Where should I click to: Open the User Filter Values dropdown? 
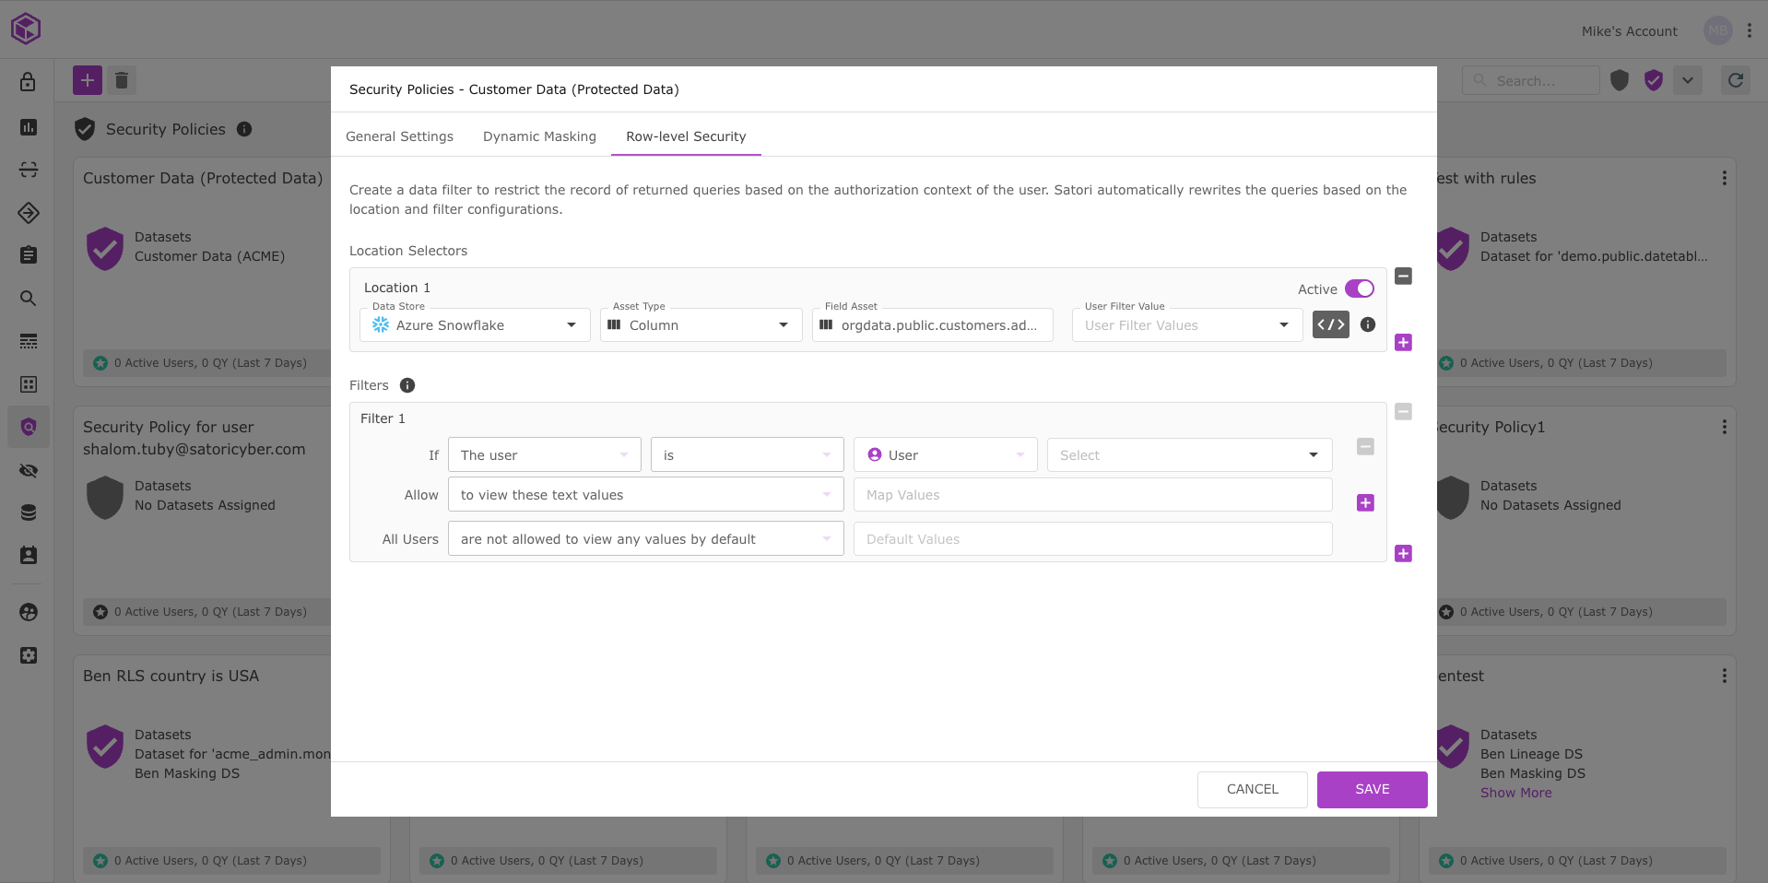pyautogui.click(x=1186, y=325)
